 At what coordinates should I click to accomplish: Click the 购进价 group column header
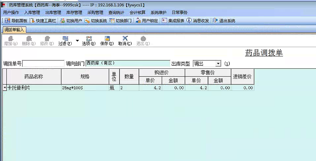click(162, 73)
